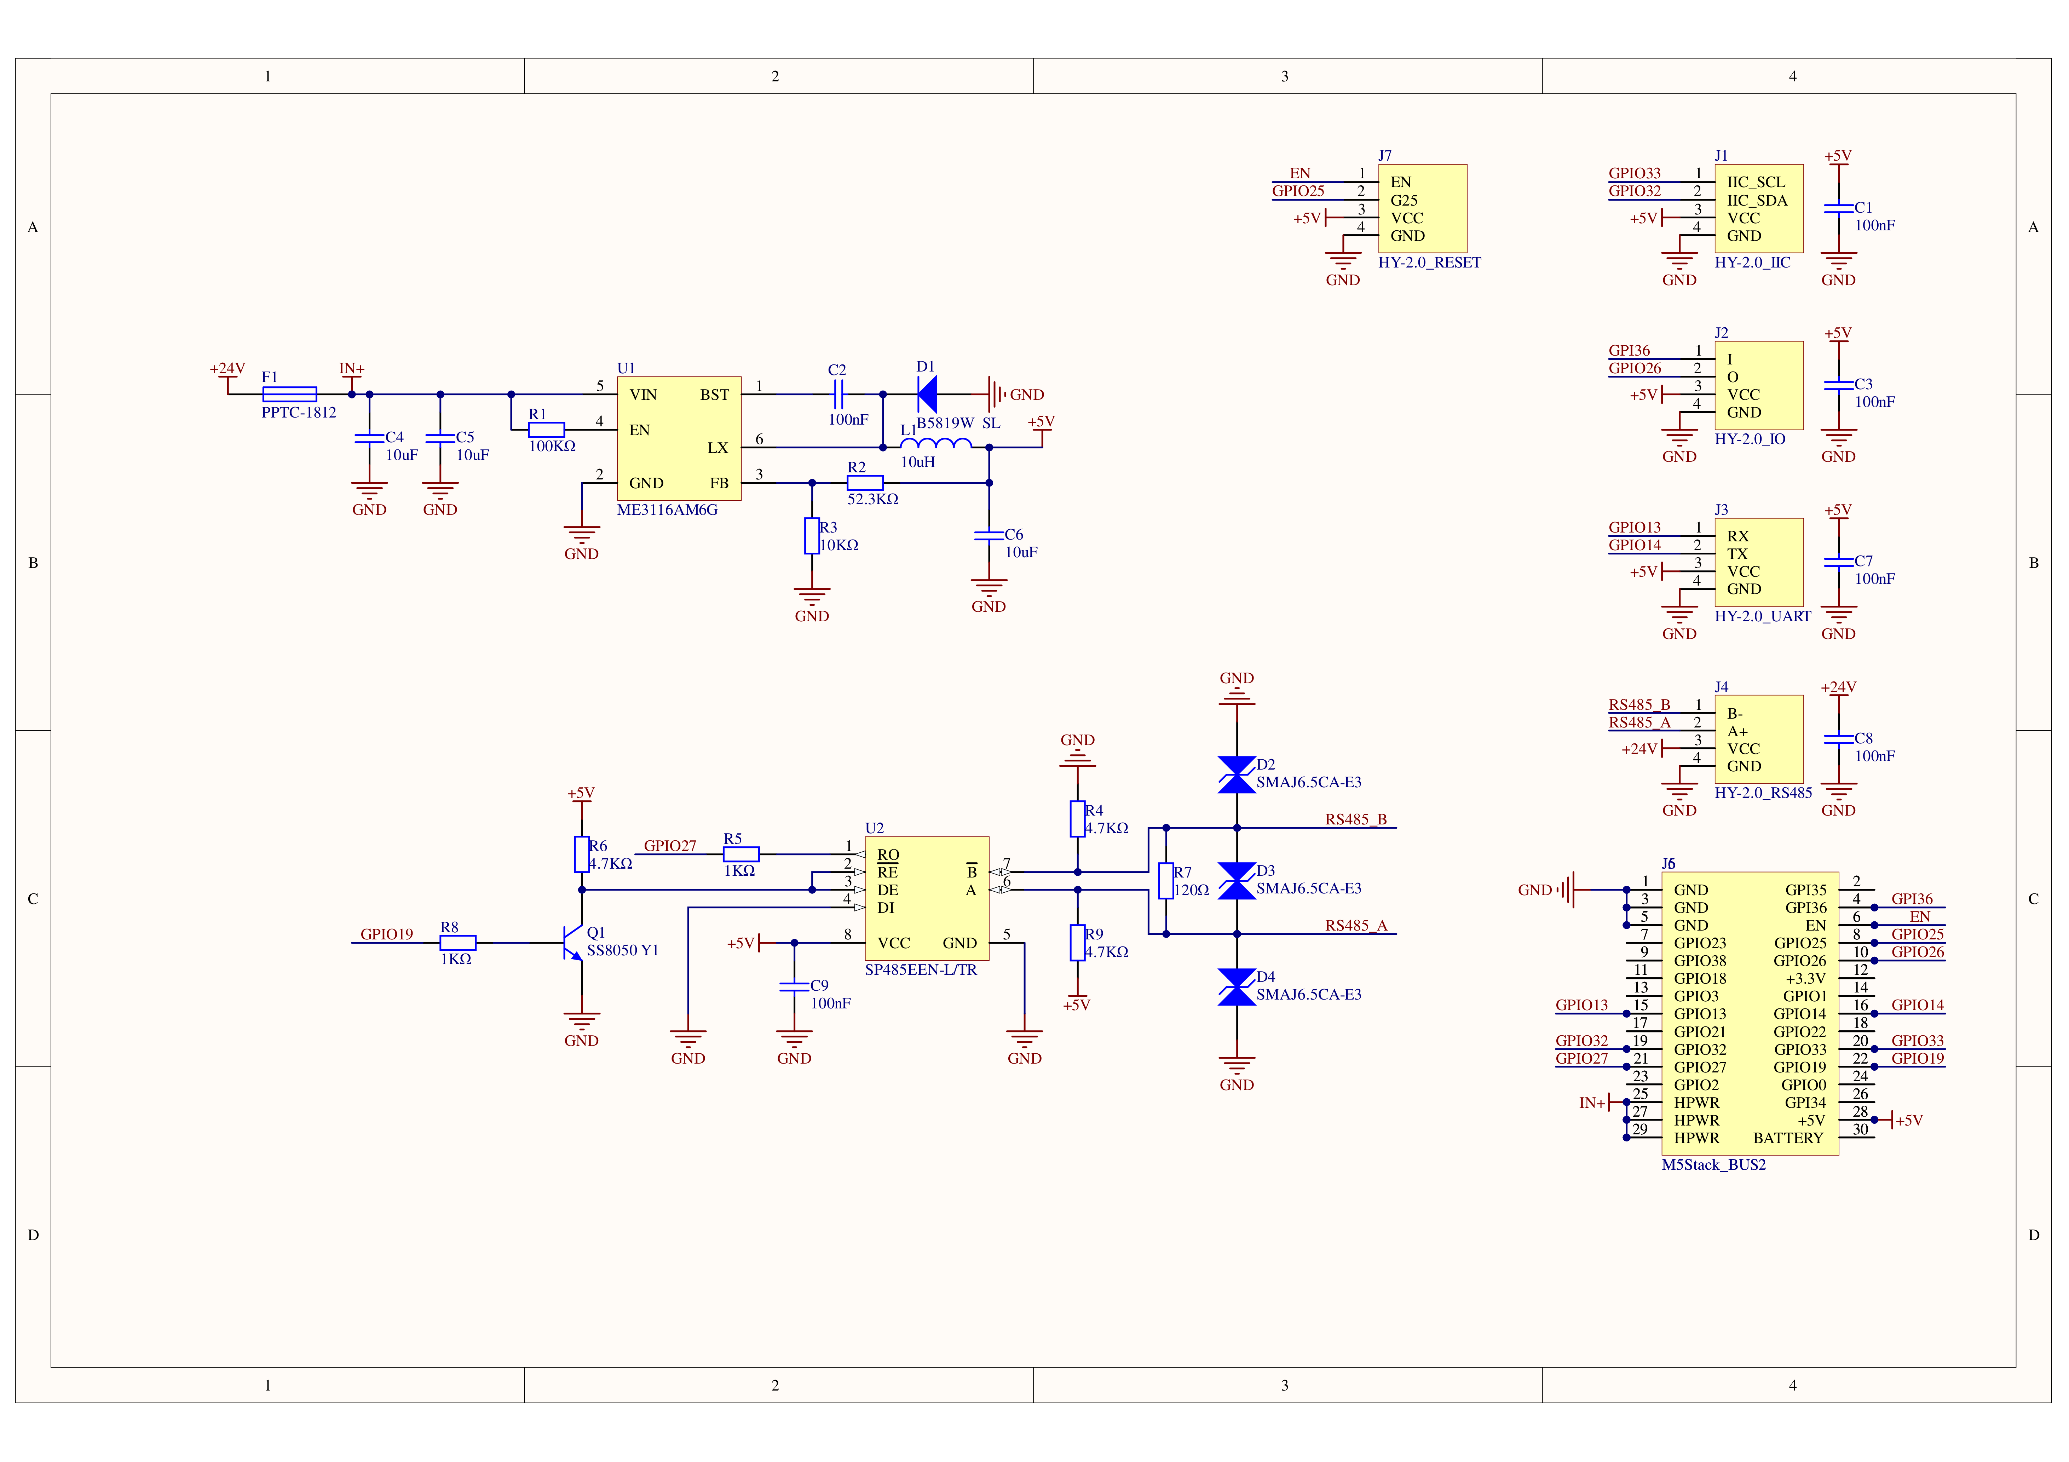This screenshot has width=2069, height=1462.
Task: Click resistor R7 120Ω terminator
Action: 1166,881
